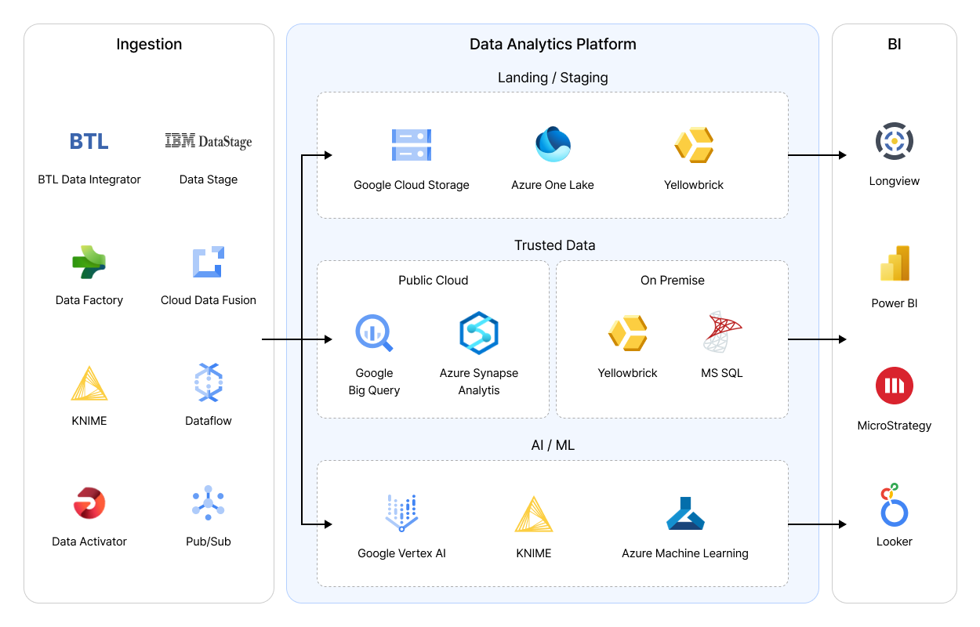Click the Data Factory icon
The height and width of the screenshot is (627, 980).
click(x=89, y=263)
